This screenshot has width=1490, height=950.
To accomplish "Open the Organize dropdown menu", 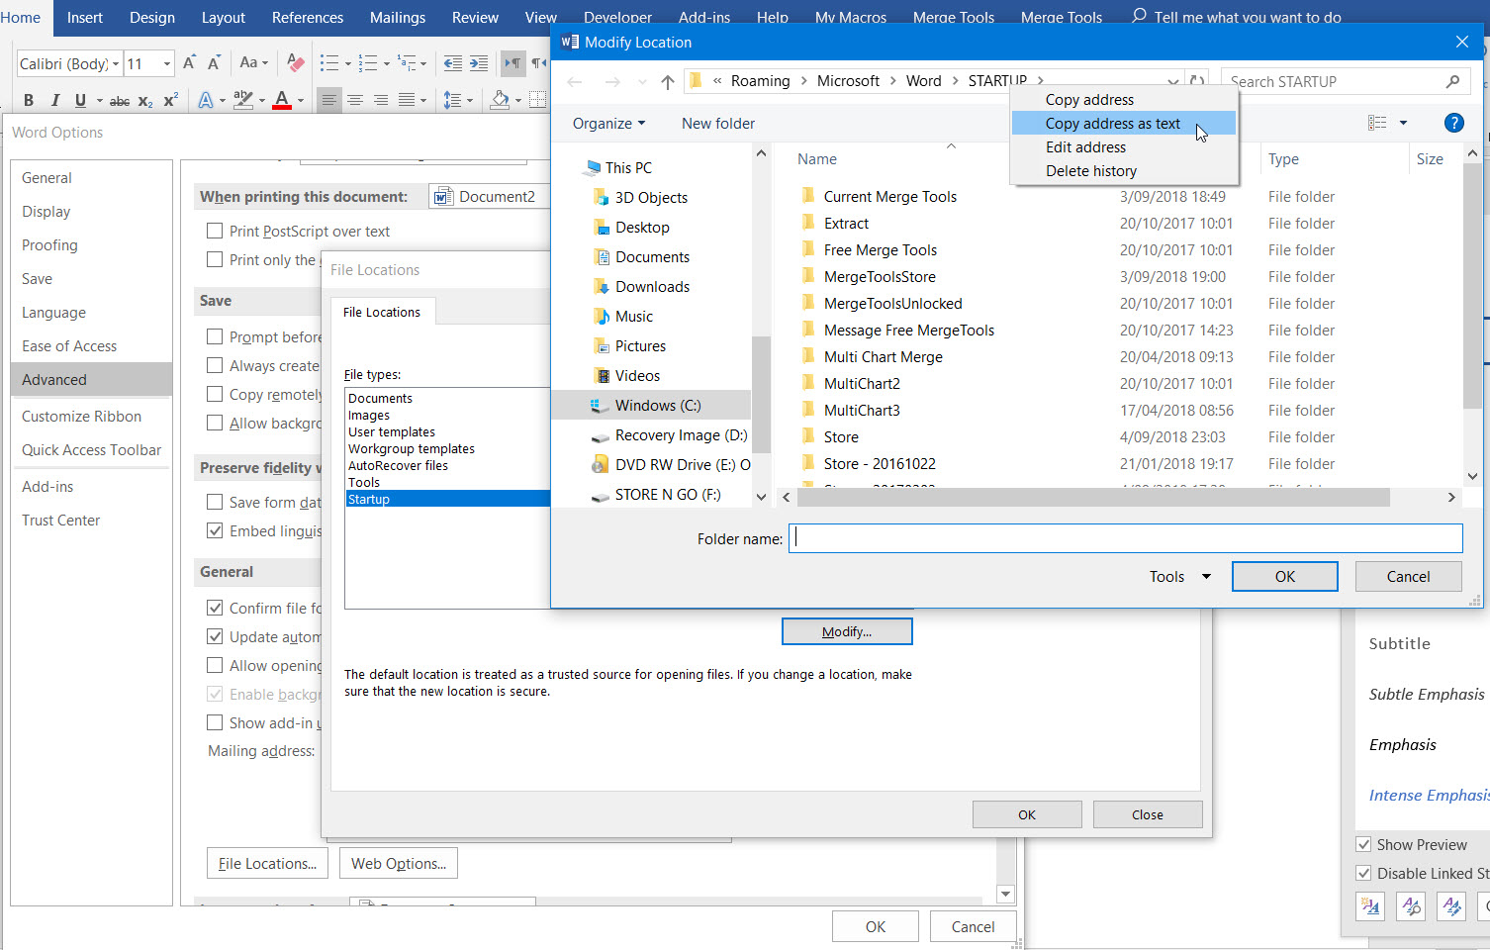I will click(608, 123).
